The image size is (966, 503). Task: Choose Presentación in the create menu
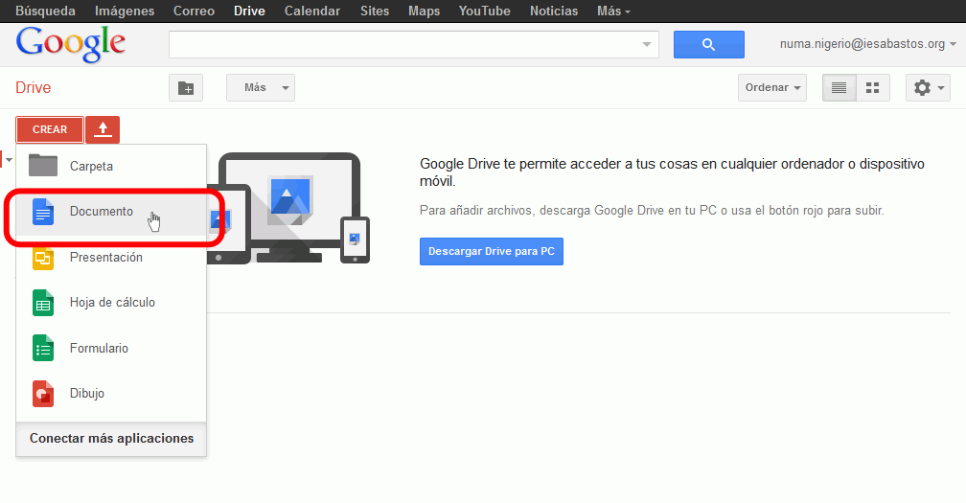click(111, 258)
